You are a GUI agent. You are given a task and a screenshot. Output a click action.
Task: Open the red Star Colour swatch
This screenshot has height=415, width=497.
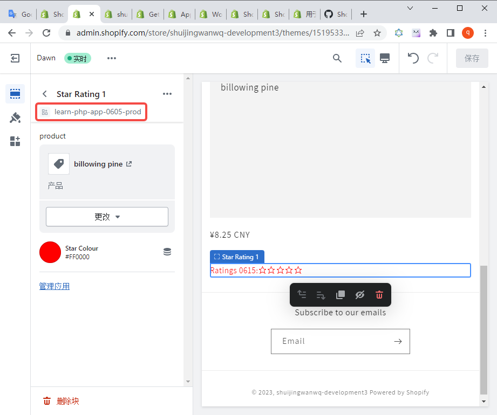point(50,252)
